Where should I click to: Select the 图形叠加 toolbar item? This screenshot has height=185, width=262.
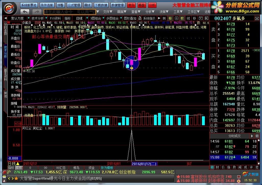pos(130,18)
